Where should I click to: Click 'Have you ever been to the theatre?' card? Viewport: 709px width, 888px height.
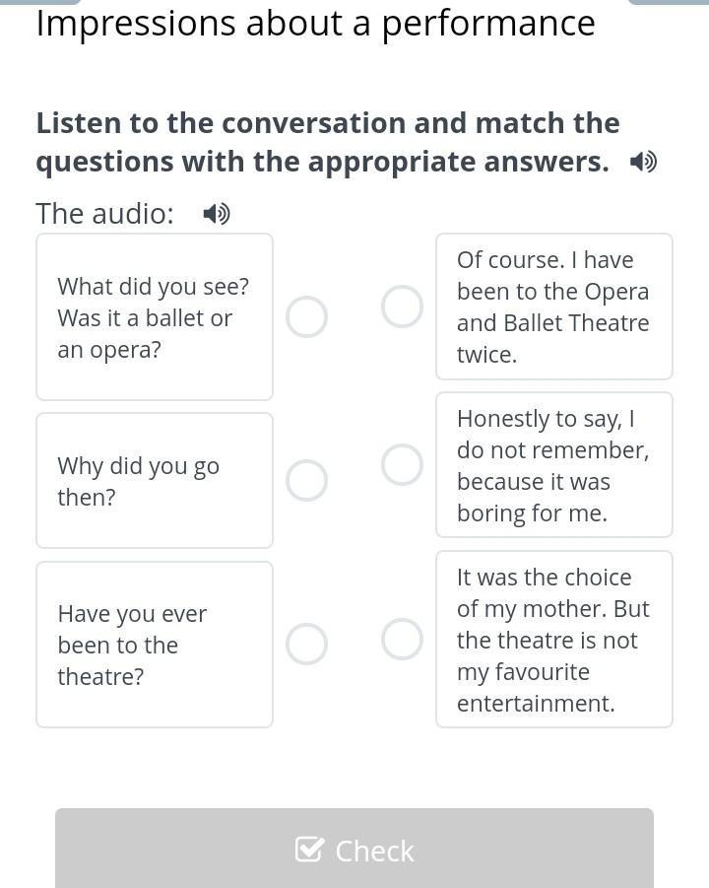[155, 645]
